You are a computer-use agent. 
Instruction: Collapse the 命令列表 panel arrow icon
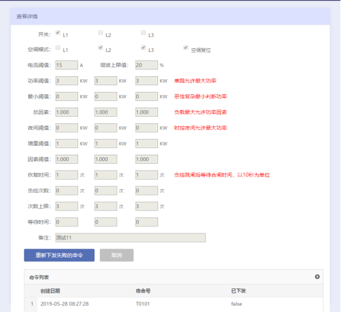point(317,276)
